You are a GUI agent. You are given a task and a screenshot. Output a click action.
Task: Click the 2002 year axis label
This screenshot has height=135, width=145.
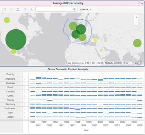100,122
